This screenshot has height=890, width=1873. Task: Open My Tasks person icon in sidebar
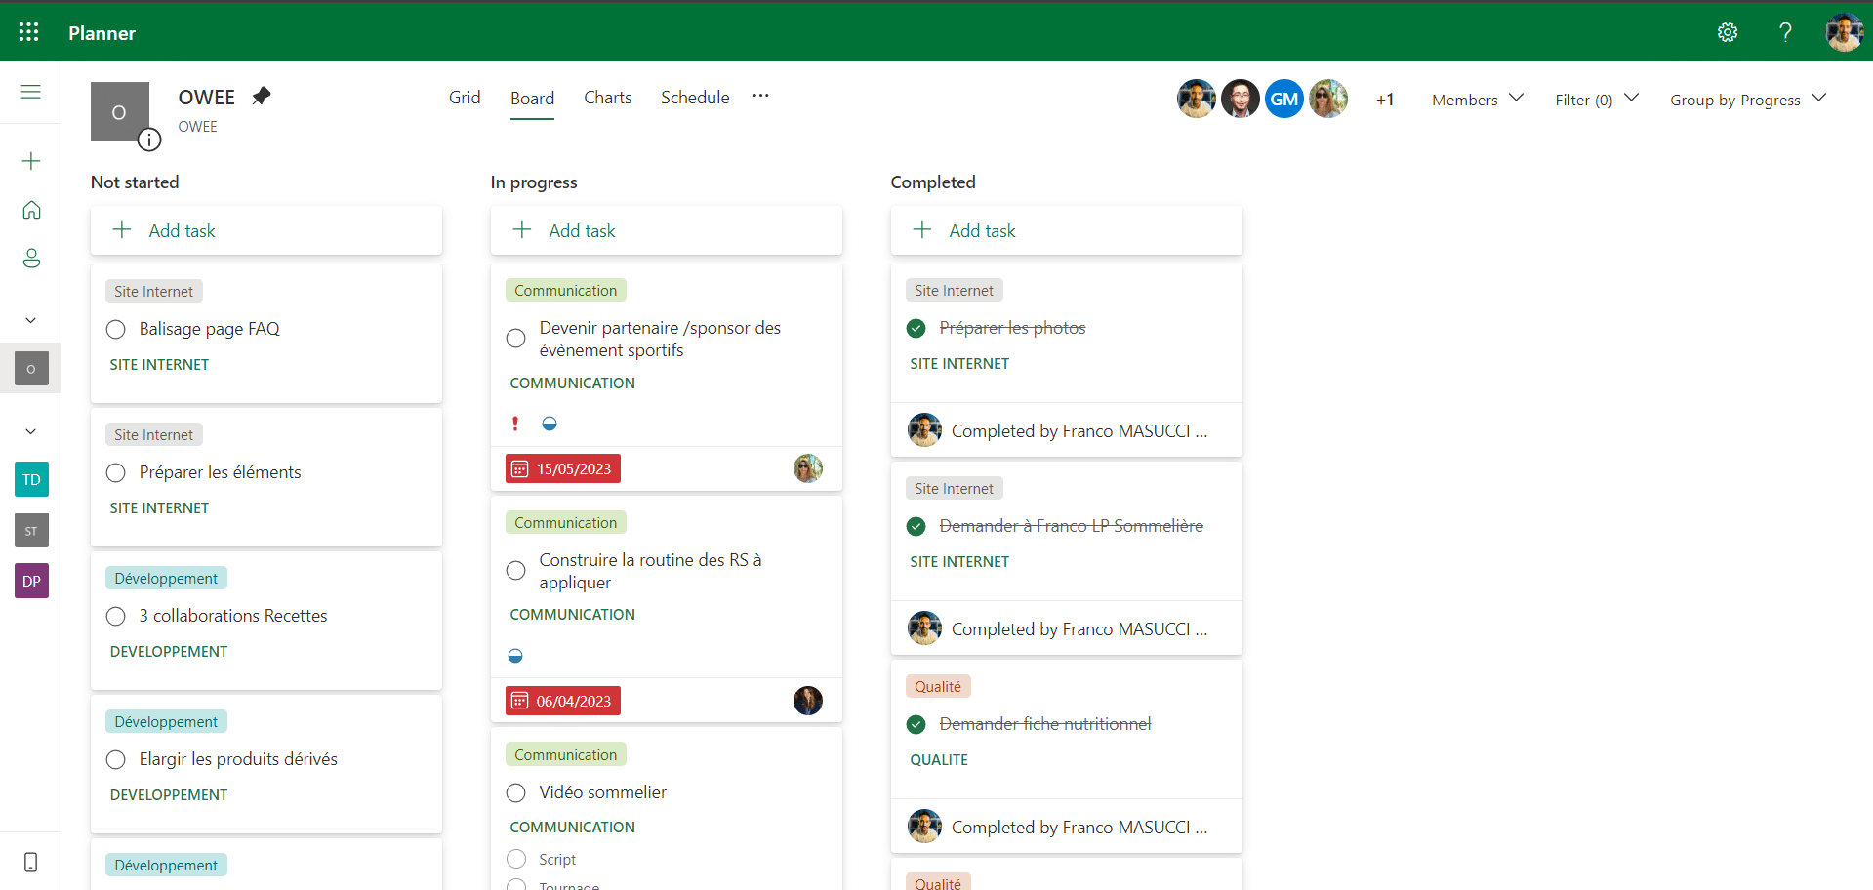pyautogui.click(x=31, y=259)
